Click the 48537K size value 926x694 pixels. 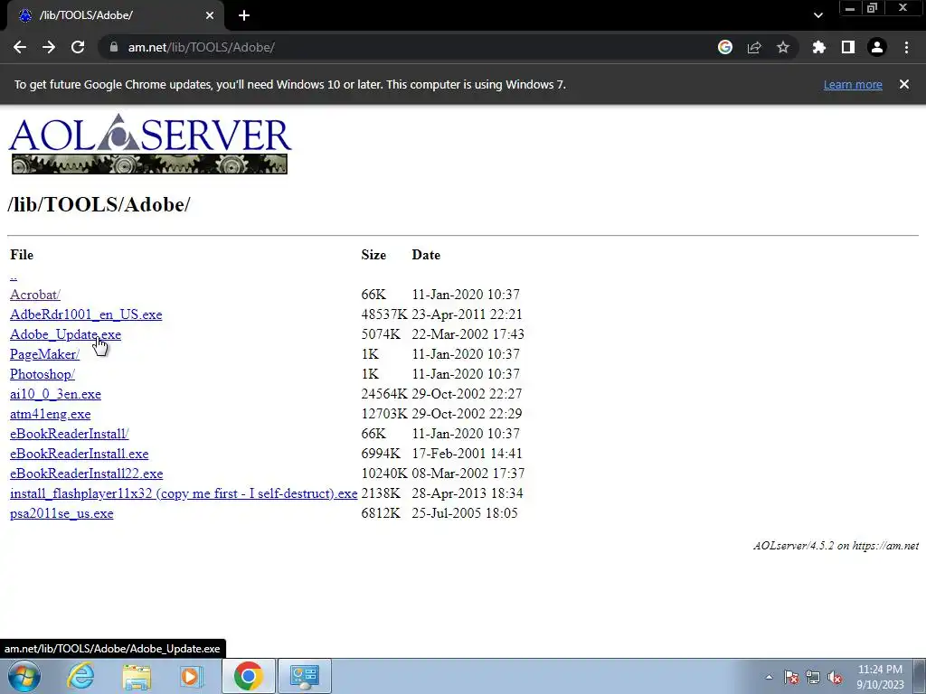pos(383,314)
